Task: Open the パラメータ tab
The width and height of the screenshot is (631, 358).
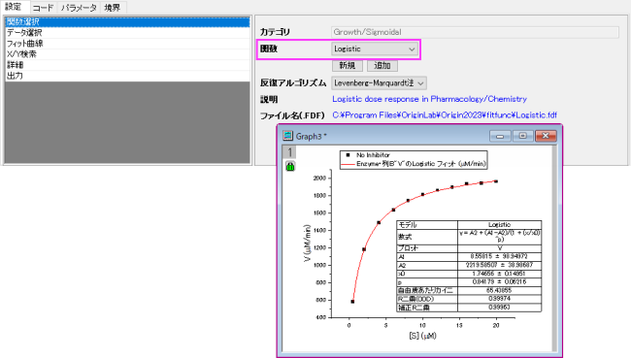Action: click(x=79, y=8)
